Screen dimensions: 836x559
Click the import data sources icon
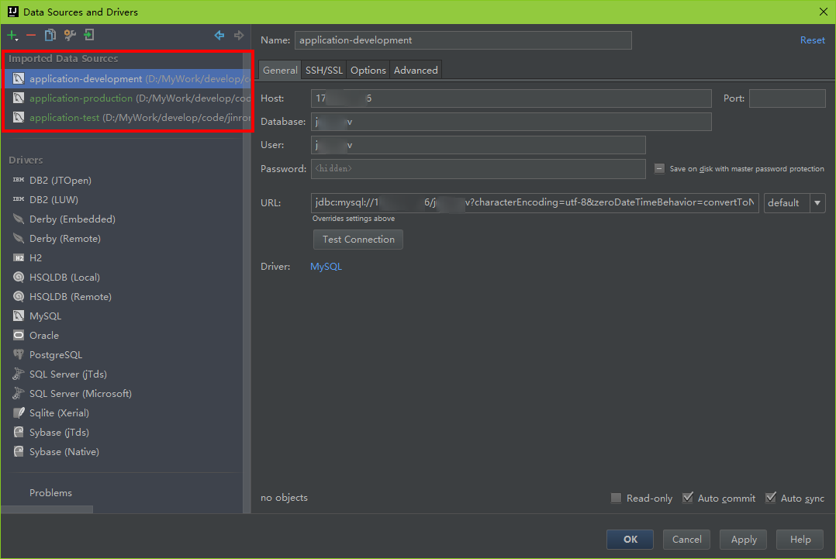[89, 35]
